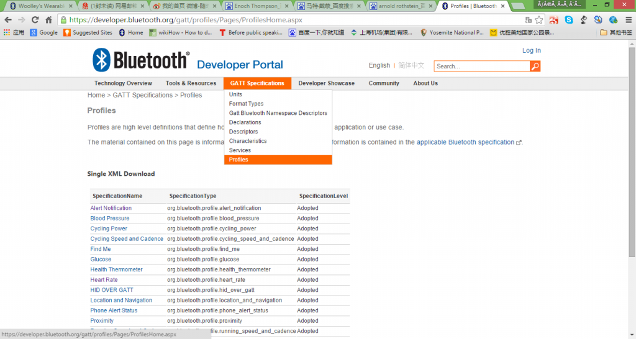Expand the Tools & Resources menu
Viewport: 636px width, 339px height.
(x=191, y=83)
